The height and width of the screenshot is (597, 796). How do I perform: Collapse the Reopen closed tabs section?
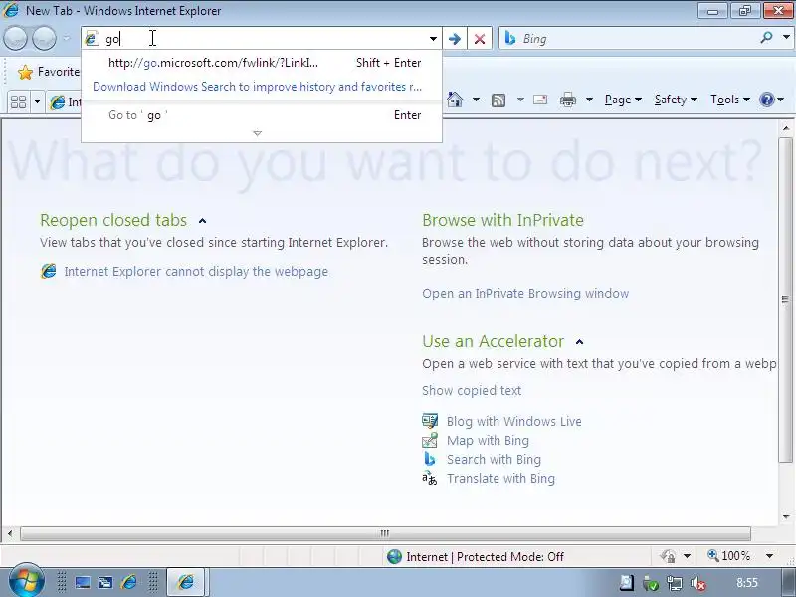pos(203,221)
